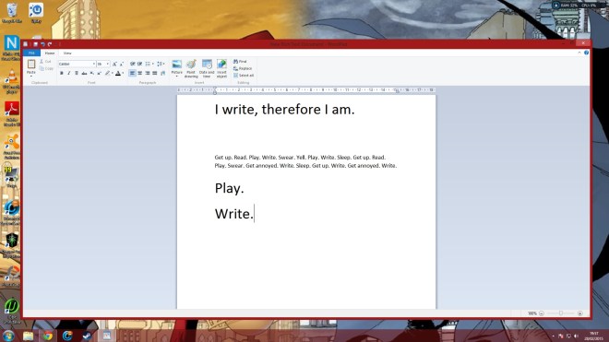The height and width of the screenshot is (342, 609).
Task: Center align text
Action: coord(140,73)
